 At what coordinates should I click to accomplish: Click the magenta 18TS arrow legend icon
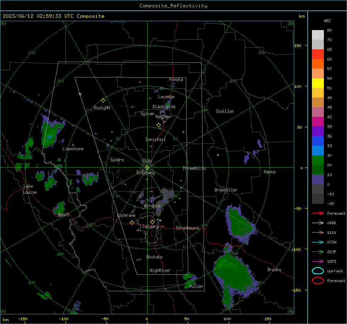pyautogui.click(x=318, y=262)
